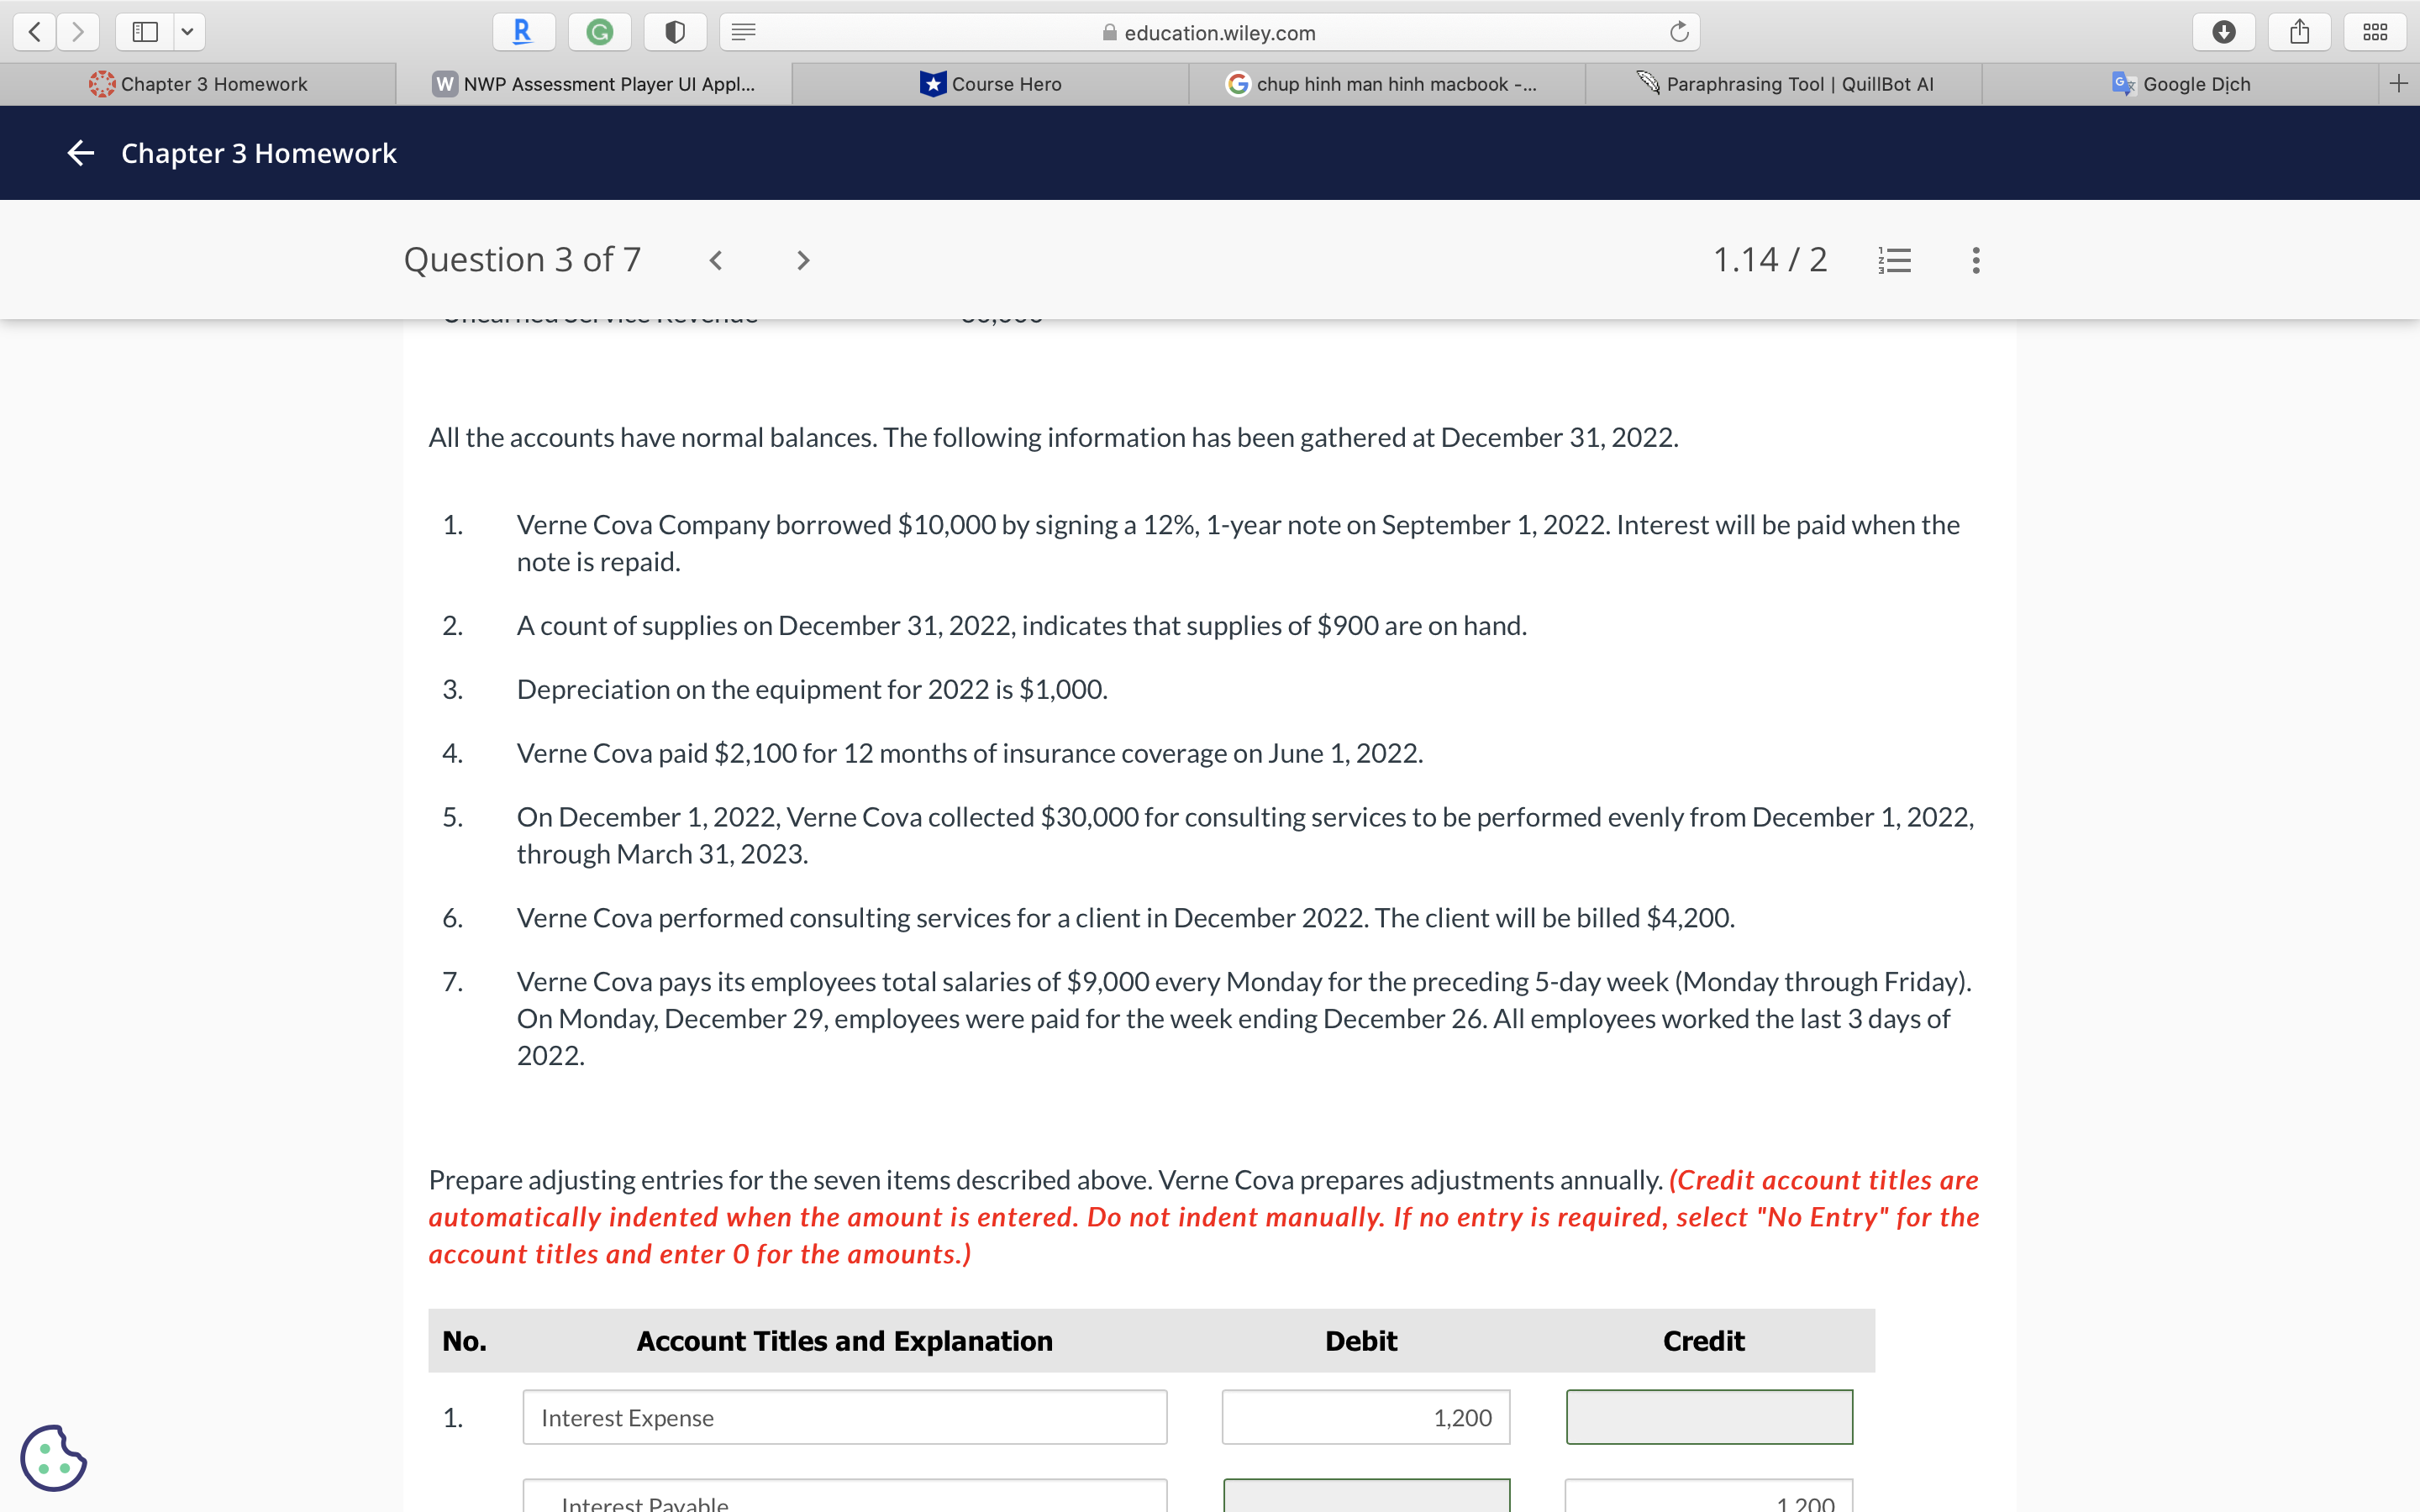Open the Downloads icon in the toolbar
The image size is (2420, 1512).
click(2224, 31)
